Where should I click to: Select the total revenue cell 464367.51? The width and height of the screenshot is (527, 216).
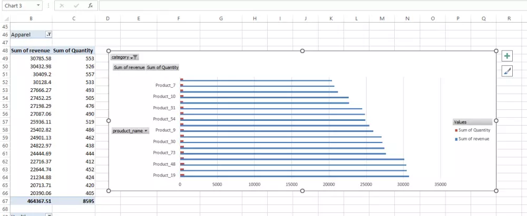(31, 201)
